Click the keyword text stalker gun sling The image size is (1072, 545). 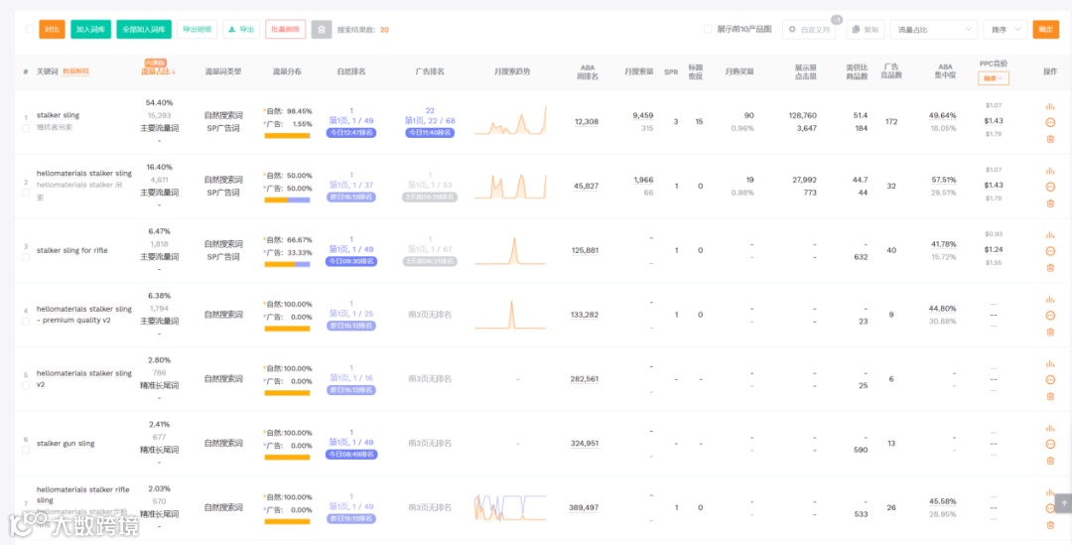coord(66,443)
